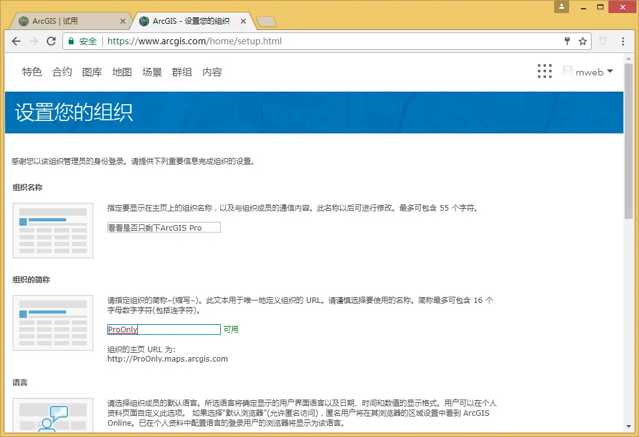Open the ArcGIS app launcher grid

pyautogui.click(x=544, y=71)
